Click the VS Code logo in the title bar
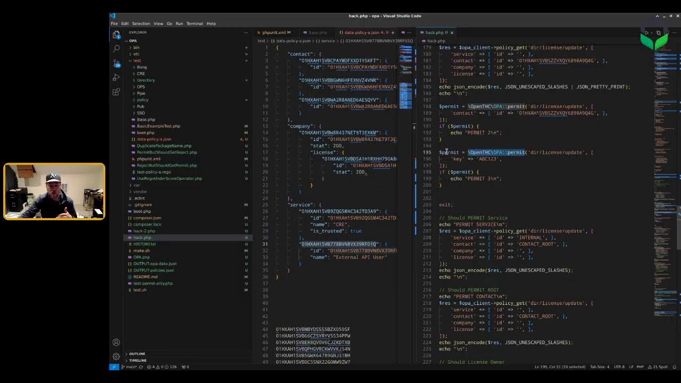The height and width of the screenshot is (383, 681). (x=113, y=16)
